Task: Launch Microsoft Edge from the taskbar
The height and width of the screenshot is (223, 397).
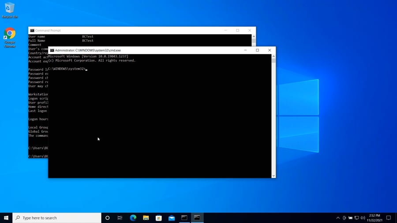Action: [x=133, y=218]
